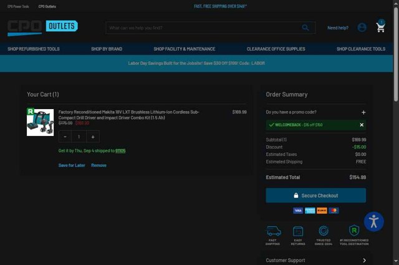This screenshot has width=399, height=265.
Task: Open Shop By Brand menu
Action: [107, 49]
